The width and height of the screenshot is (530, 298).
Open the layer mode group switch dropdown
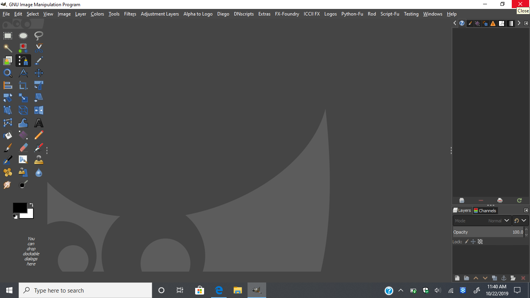pos(520,221)
